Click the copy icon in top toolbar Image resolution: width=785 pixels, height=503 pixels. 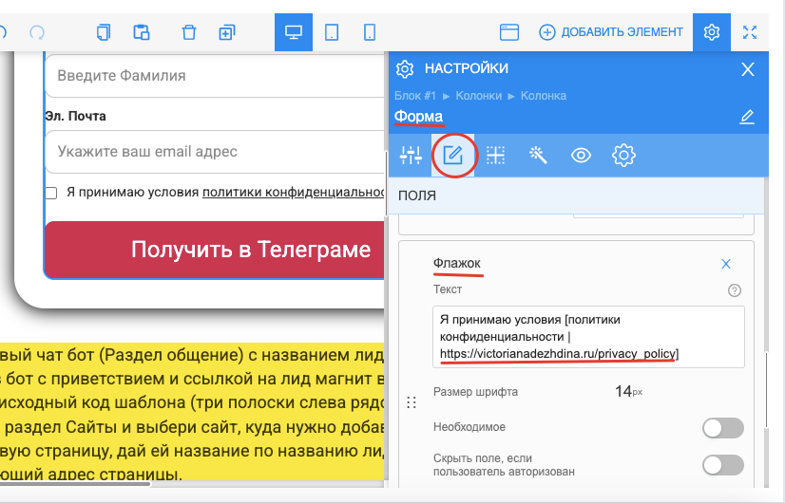pyautogui.click(x=104, y=32)
